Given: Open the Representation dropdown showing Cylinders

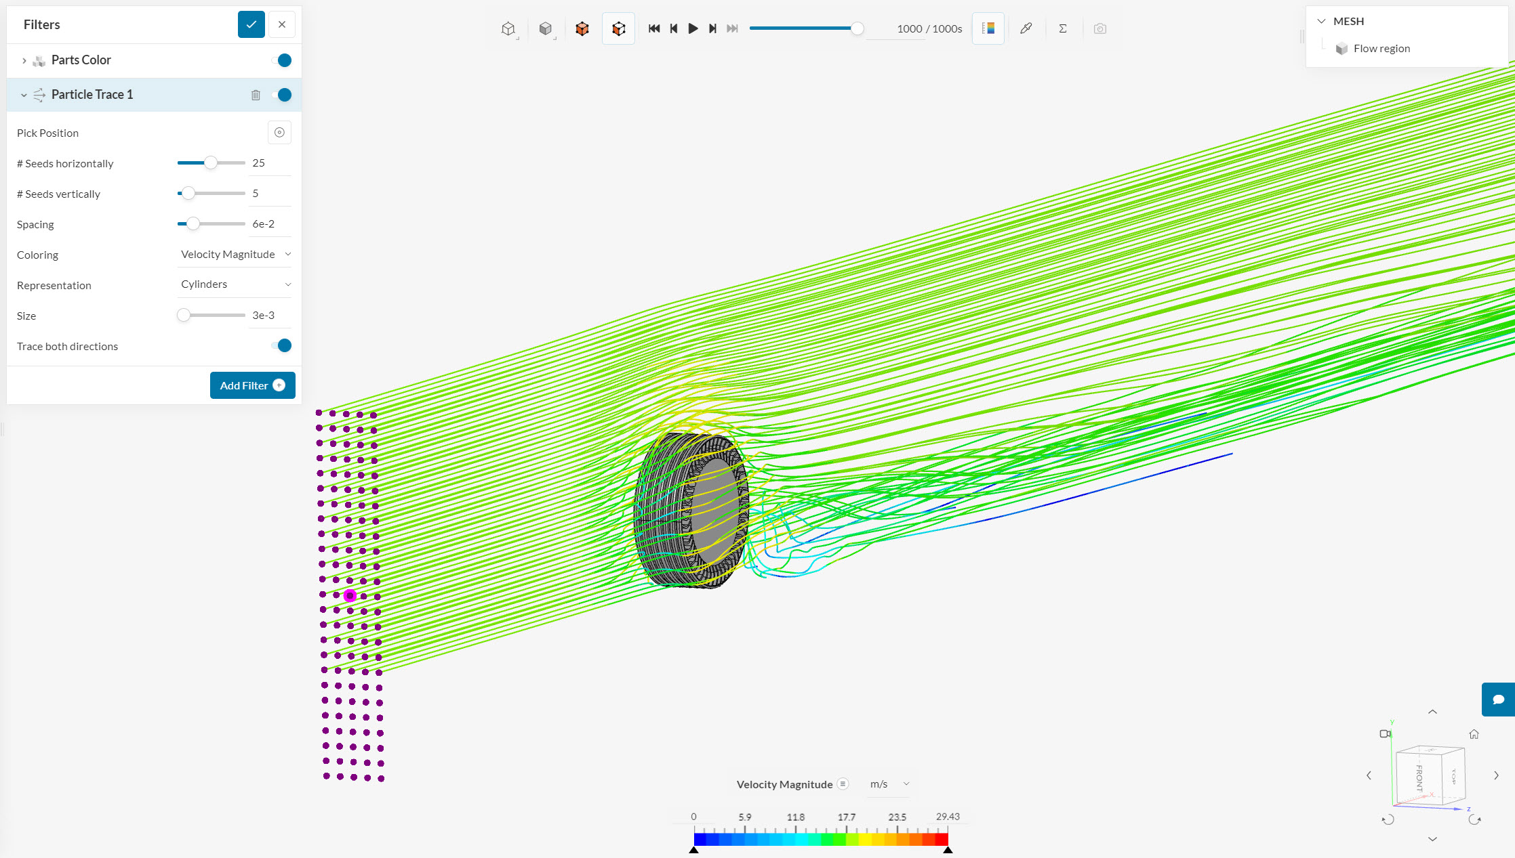Looking at the screenshot, I should (x=234, y=284).
